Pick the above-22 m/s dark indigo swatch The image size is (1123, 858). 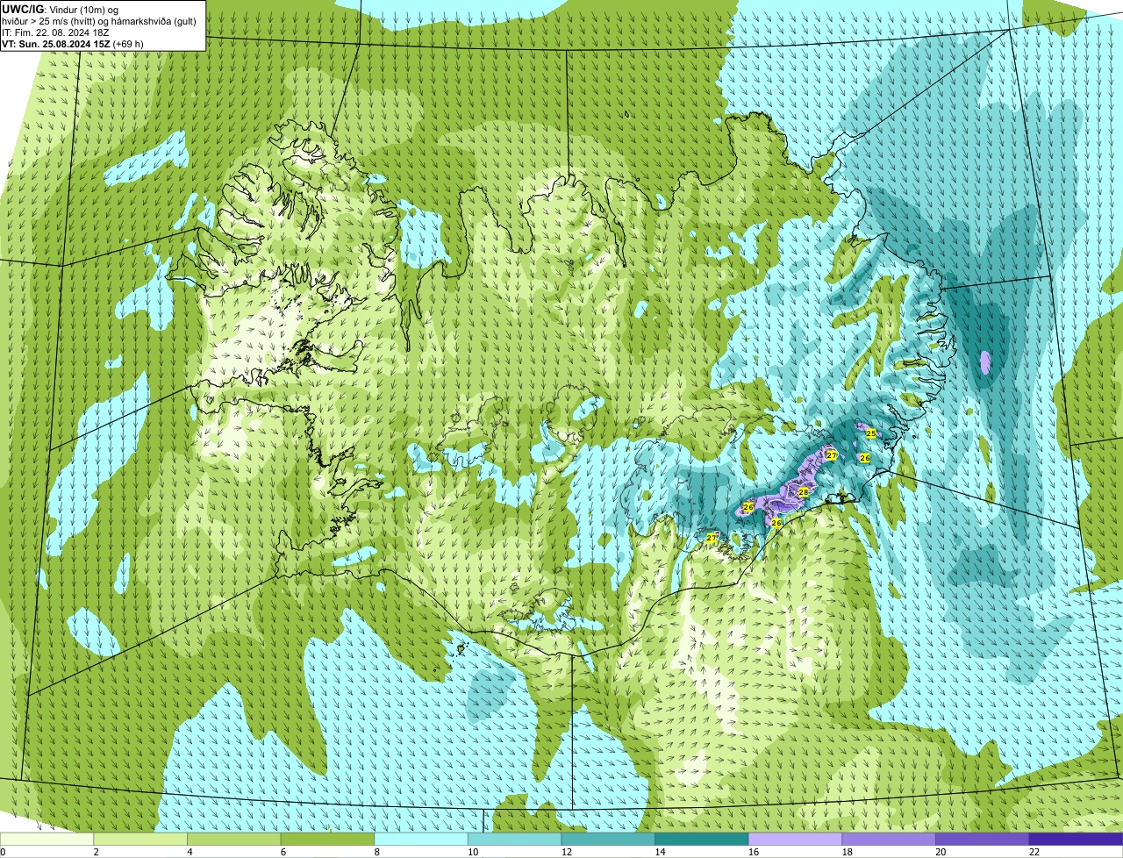click(x=1076, y=839)
